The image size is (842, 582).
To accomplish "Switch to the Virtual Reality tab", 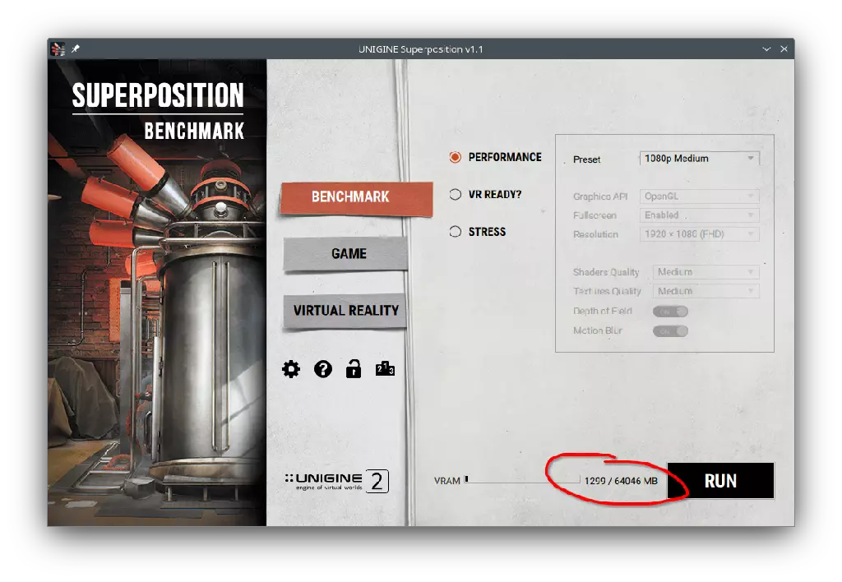I will click(x=345, y=311).
